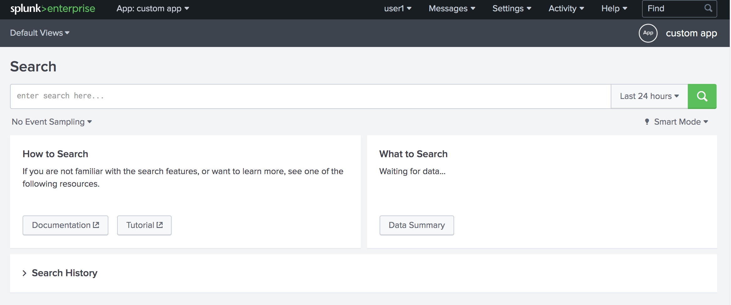Open the Tutorial link button
The height and width of the screenshot is (305, 731).
tap(144, 225)
